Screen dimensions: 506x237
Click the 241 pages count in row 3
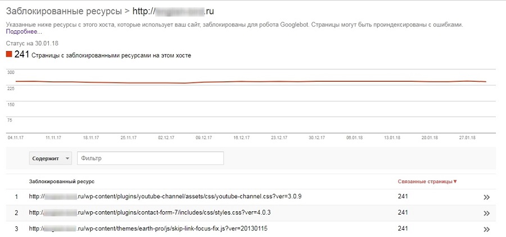tap(403, 229)
